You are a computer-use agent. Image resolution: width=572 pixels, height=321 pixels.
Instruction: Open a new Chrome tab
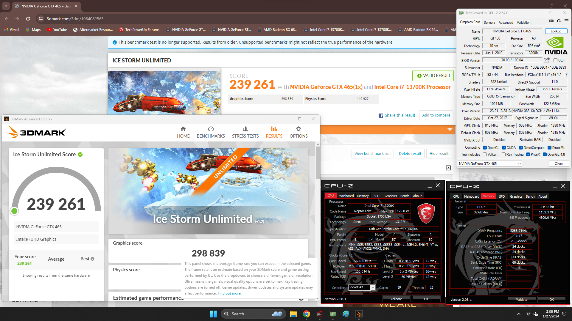(x=87, y=6)
